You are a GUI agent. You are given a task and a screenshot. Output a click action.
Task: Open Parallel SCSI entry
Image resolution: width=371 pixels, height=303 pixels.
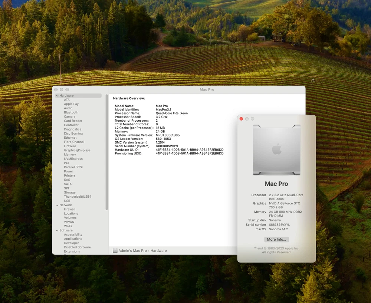(73, 167)
